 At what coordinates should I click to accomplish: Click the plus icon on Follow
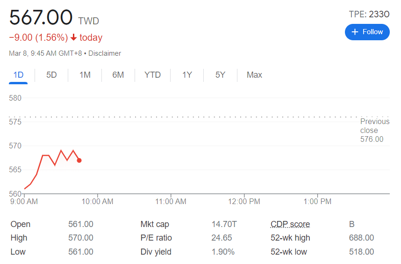355,32
